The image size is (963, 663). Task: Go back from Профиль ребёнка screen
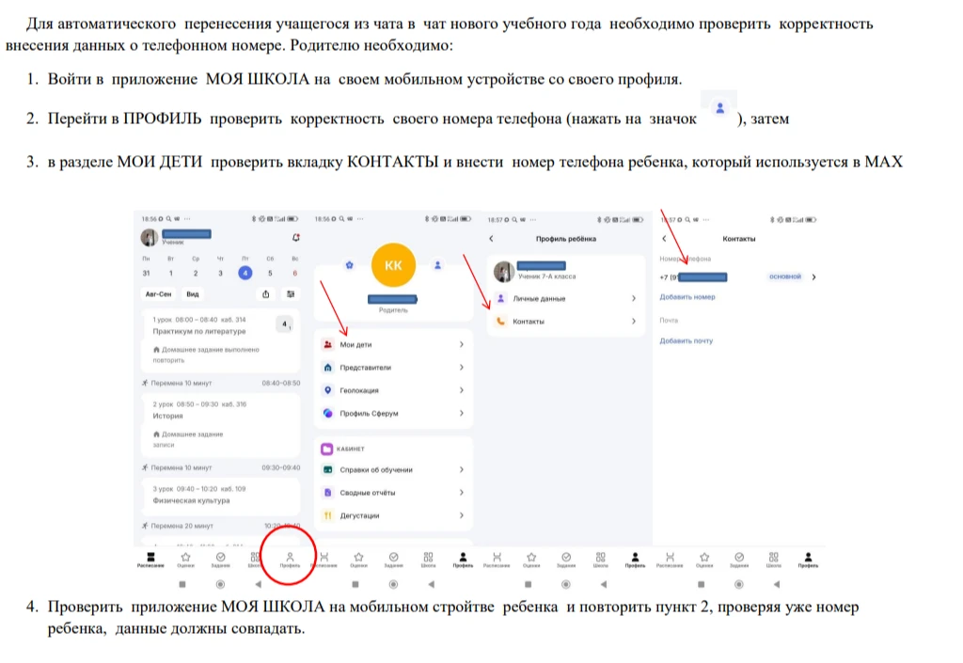(x=491, y=239)
